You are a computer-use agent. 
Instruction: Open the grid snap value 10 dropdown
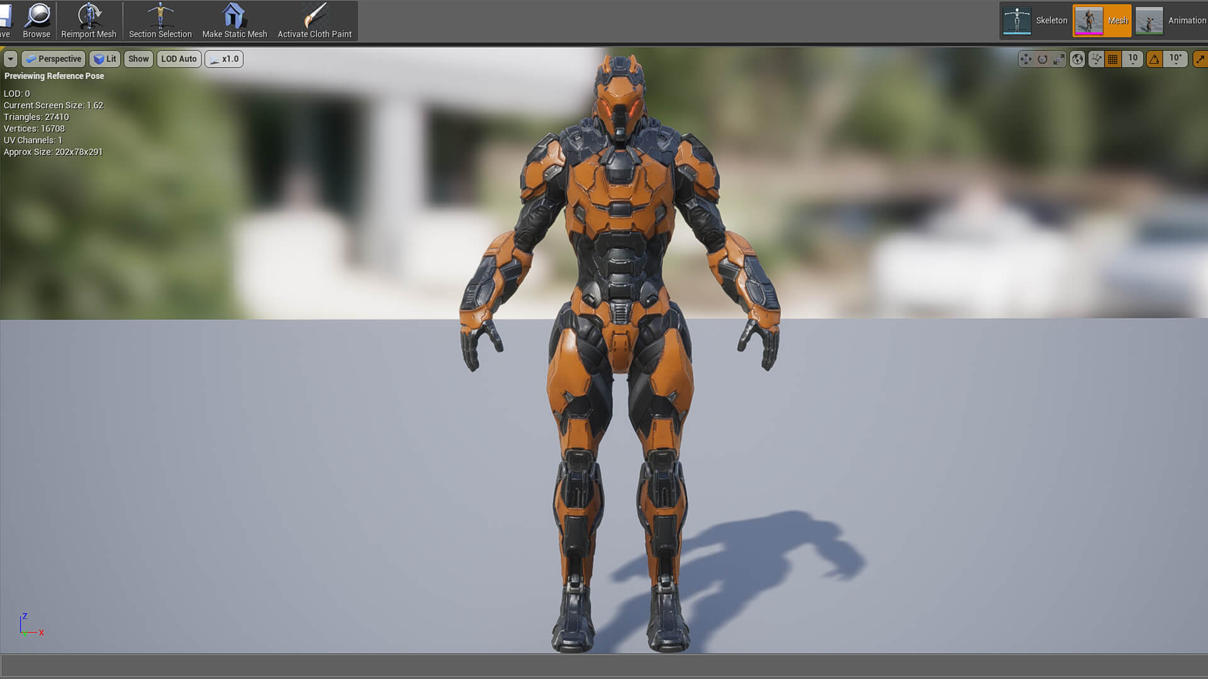point(1132,59)
